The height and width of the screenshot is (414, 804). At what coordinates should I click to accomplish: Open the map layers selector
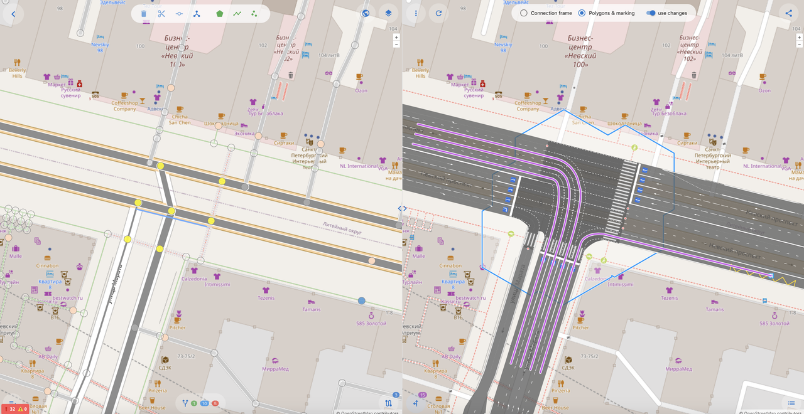click(388, 13)
